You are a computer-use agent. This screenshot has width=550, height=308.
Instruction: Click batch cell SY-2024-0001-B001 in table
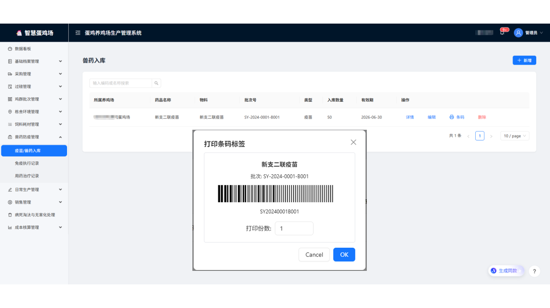click(x=262, y=117)
